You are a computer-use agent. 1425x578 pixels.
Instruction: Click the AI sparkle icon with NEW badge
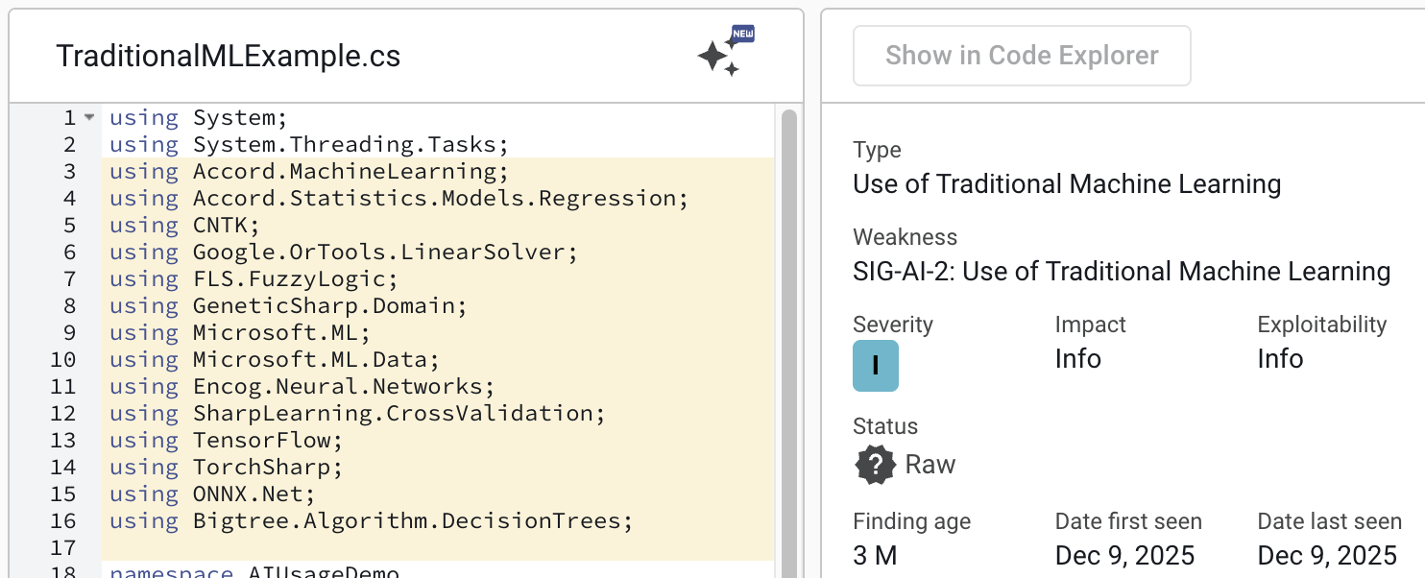coord(724,54)
